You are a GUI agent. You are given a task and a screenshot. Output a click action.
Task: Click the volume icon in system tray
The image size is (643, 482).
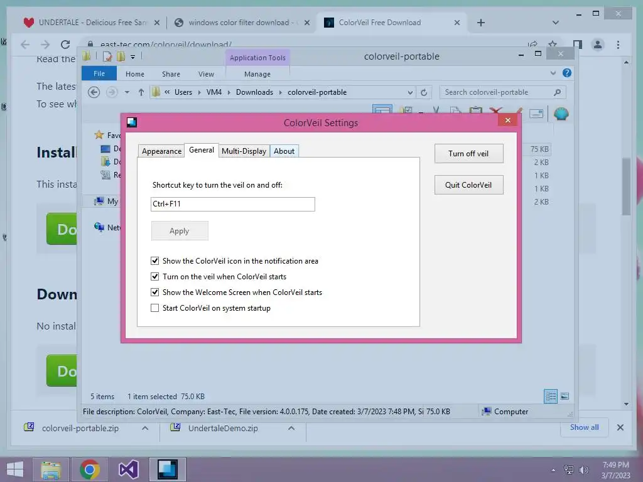click(x=583, y=469)
